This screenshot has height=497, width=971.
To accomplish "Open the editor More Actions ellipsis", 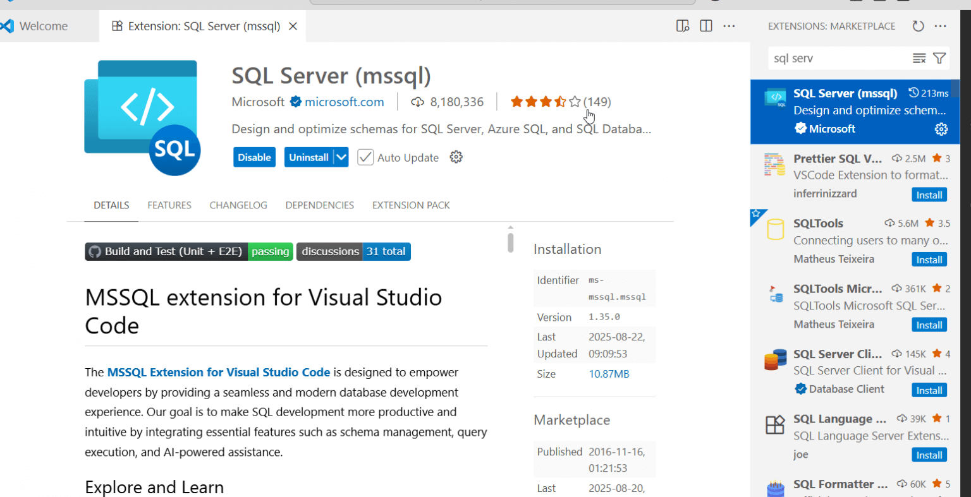I will tap(729, 26).
